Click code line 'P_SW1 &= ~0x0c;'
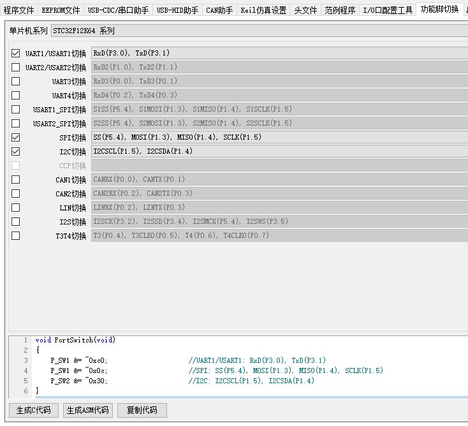 tap(79, 371)
